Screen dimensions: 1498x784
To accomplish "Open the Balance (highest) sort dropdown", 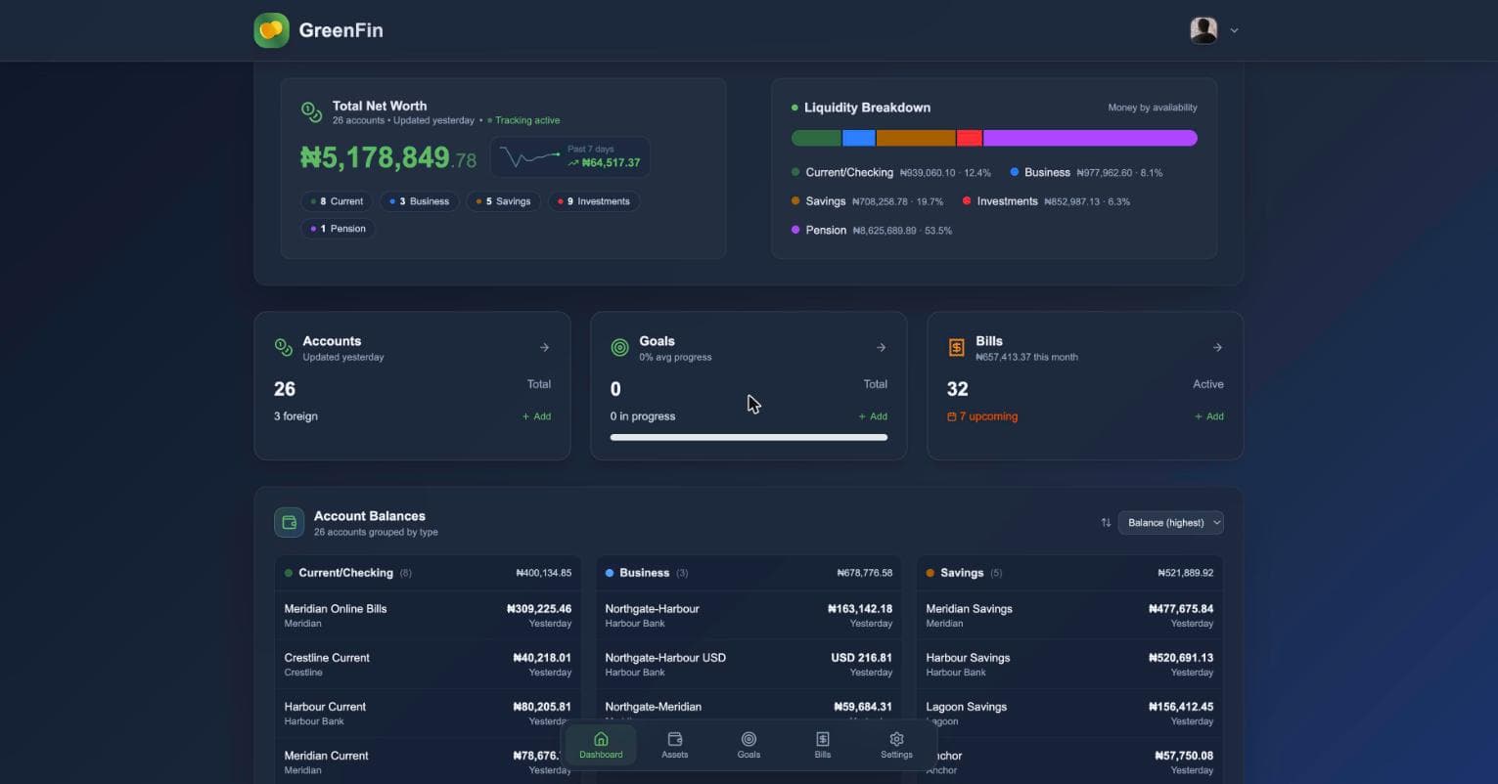I will (x=1170, y=523).
